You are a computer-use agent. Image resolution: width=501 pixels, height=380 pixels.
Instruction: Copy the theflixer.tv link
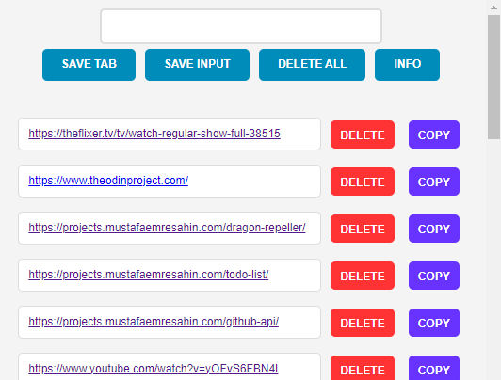434,135
